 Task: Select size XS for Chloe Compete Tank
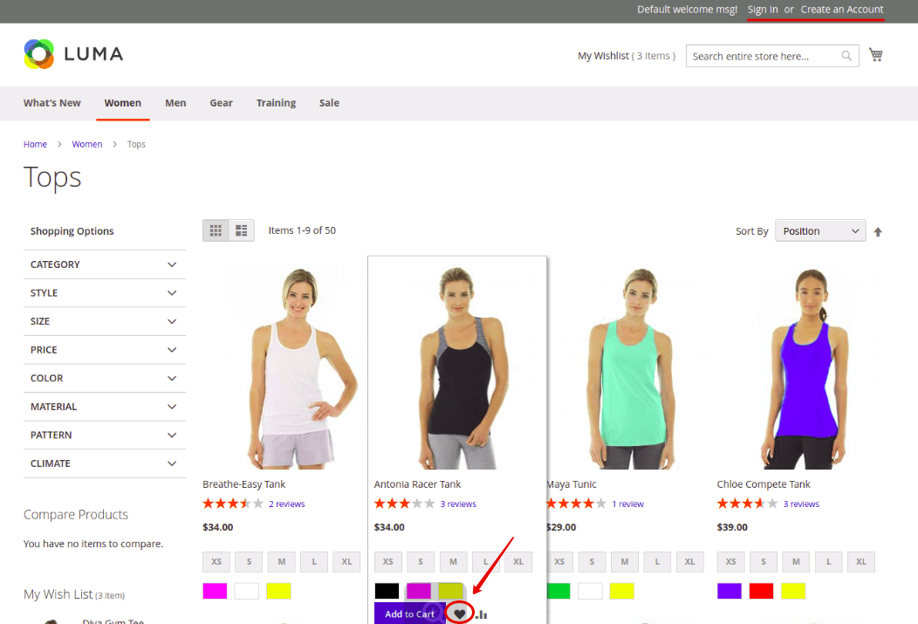pos(730,561)
